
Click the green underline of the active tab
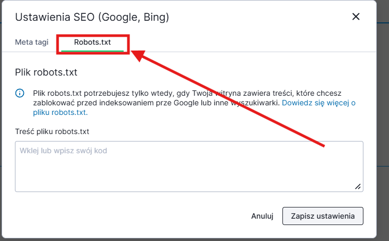[93, 51]
